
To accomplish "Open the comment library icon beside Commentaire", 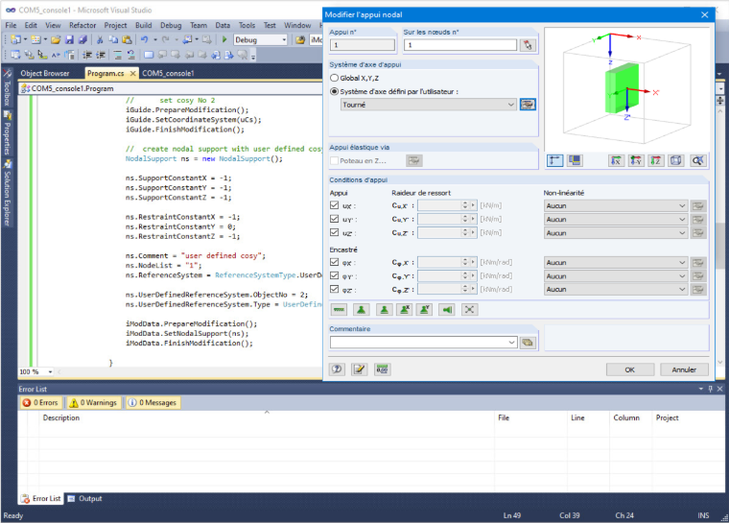I will [528, 343].
